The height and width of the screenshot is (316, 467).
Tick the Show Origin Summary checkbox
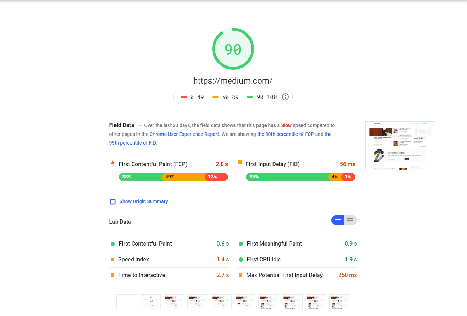[x=113, y=202]
